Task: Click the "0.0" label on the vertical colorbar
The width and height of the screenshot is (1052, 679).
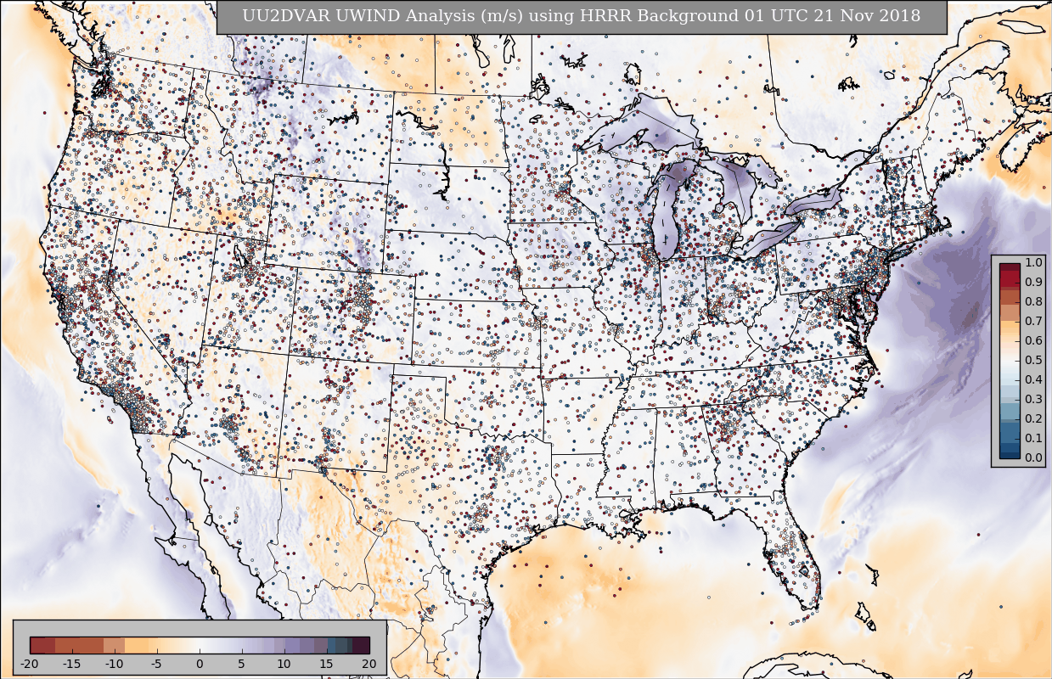Action: (x=1033, y=457)
